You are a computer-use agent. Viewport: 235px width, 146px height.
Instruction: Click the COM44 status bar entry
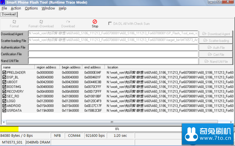[74, 136]
